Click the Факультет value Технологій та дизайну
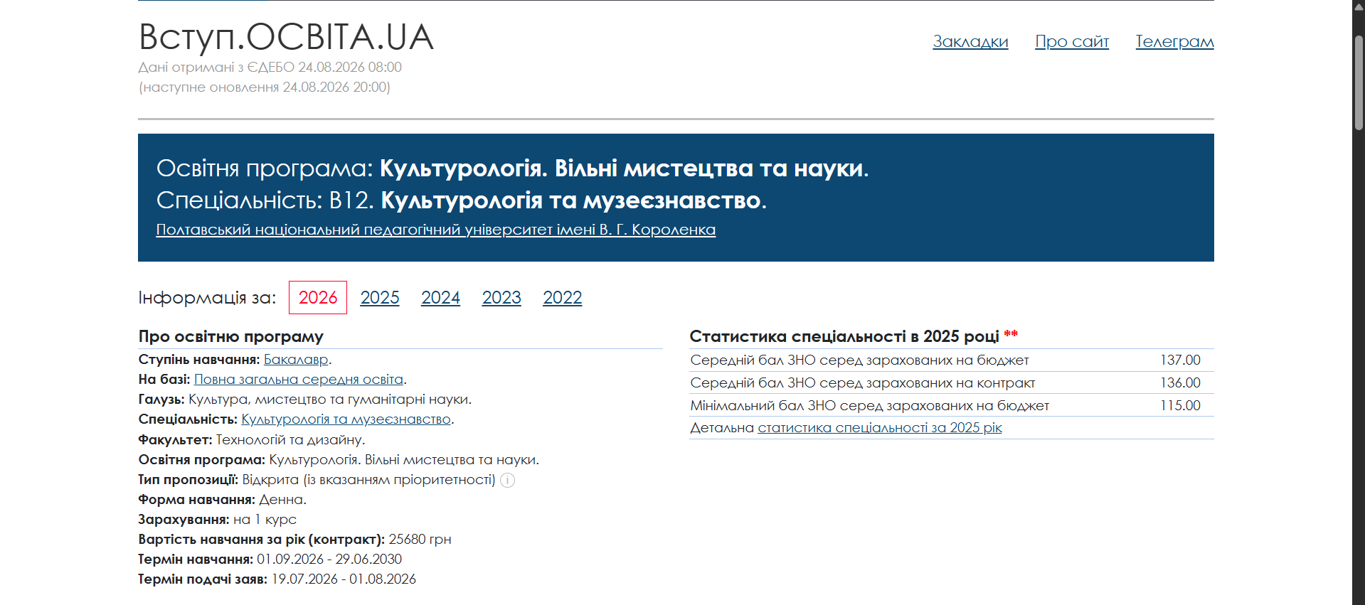Viewport: 1365px width, 605px height. [x=290, y=440]
